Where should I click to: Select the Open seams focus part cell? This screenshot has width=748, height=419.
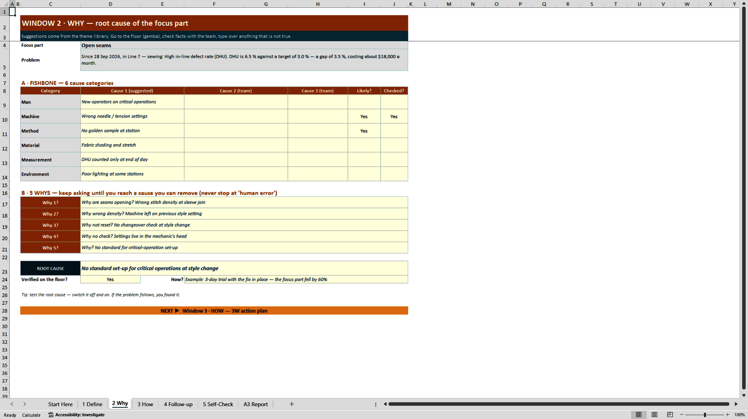click(x=244, y=45)
